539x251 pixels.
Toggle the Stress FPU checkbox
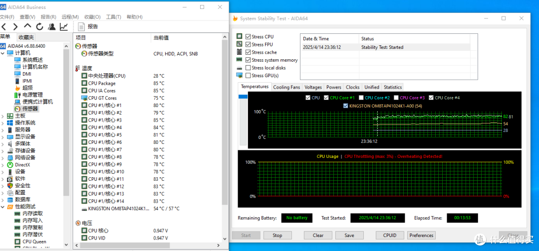click(248, 44)
